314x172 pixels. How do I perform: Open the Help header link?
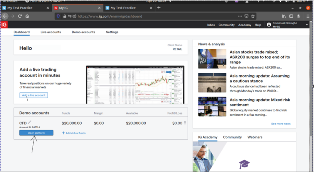258,25
